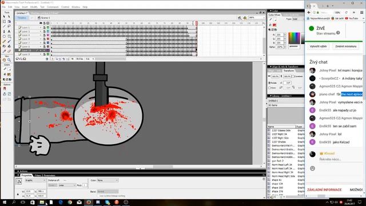Open the symbol behavior Graphic dropdown
The width and height of the screenshot is (366, 206).
35,180
